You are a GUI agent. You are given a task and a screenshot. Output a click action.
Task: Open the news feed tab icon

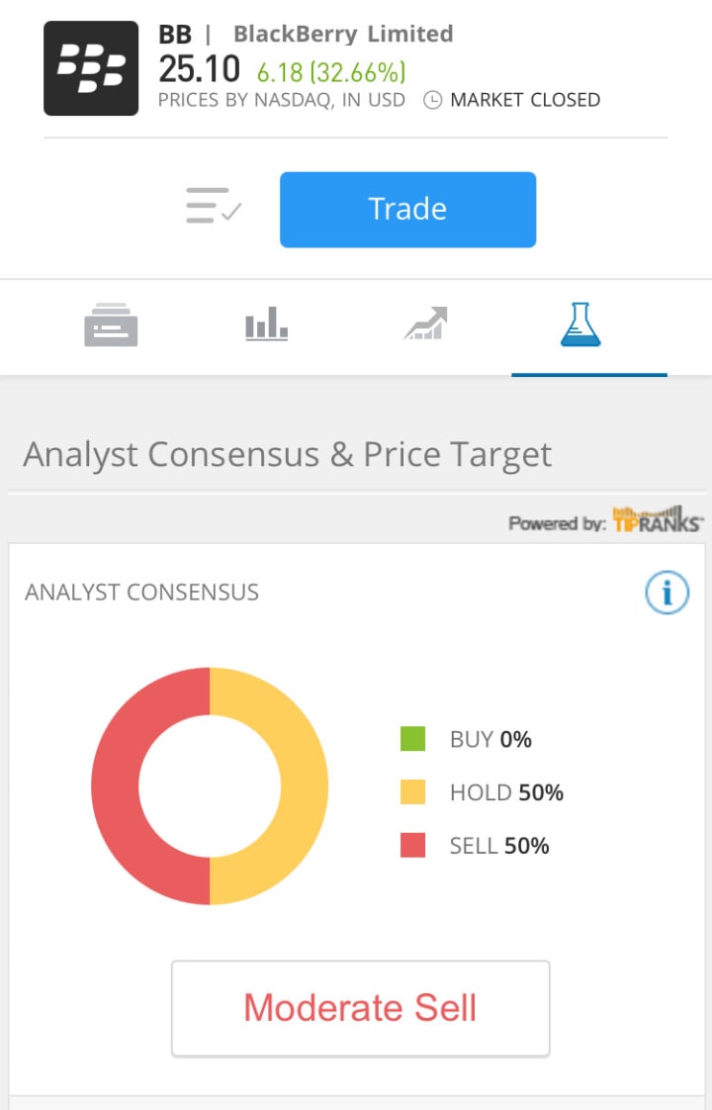[x=111, y=325]
